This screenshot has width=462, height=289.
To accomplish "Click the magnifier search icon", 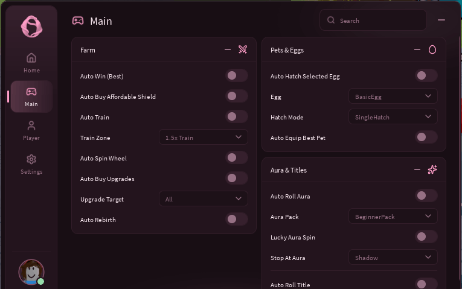I will click(x=331, y=20).
